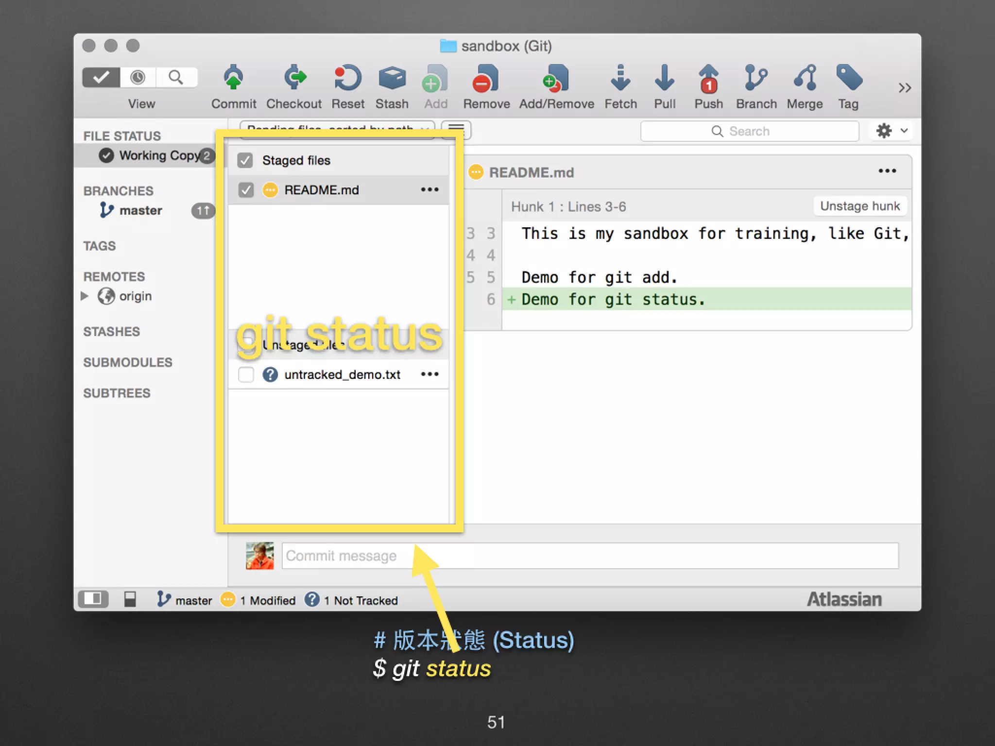Click the Checkout toolbar icon
Image resolution: width=995 pixels, height=746 pixels.
(294, 79)
